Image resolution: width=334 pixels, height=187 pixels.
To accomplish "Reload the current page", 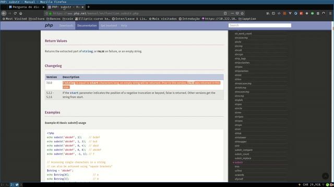I will tap(15, 13).
